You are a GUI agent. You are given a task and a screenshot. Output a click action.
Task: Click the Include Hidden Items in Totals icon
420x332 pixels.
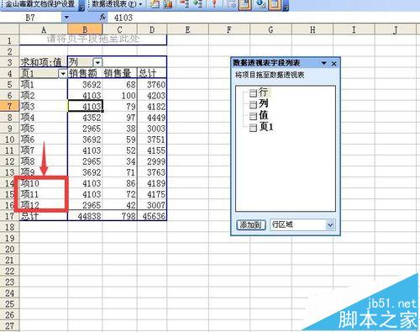click(231, 4)
